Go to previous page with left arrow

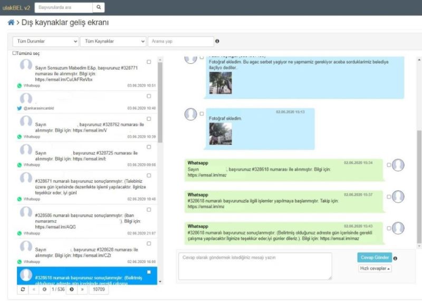pyautogui.click(x=45, y=289)
